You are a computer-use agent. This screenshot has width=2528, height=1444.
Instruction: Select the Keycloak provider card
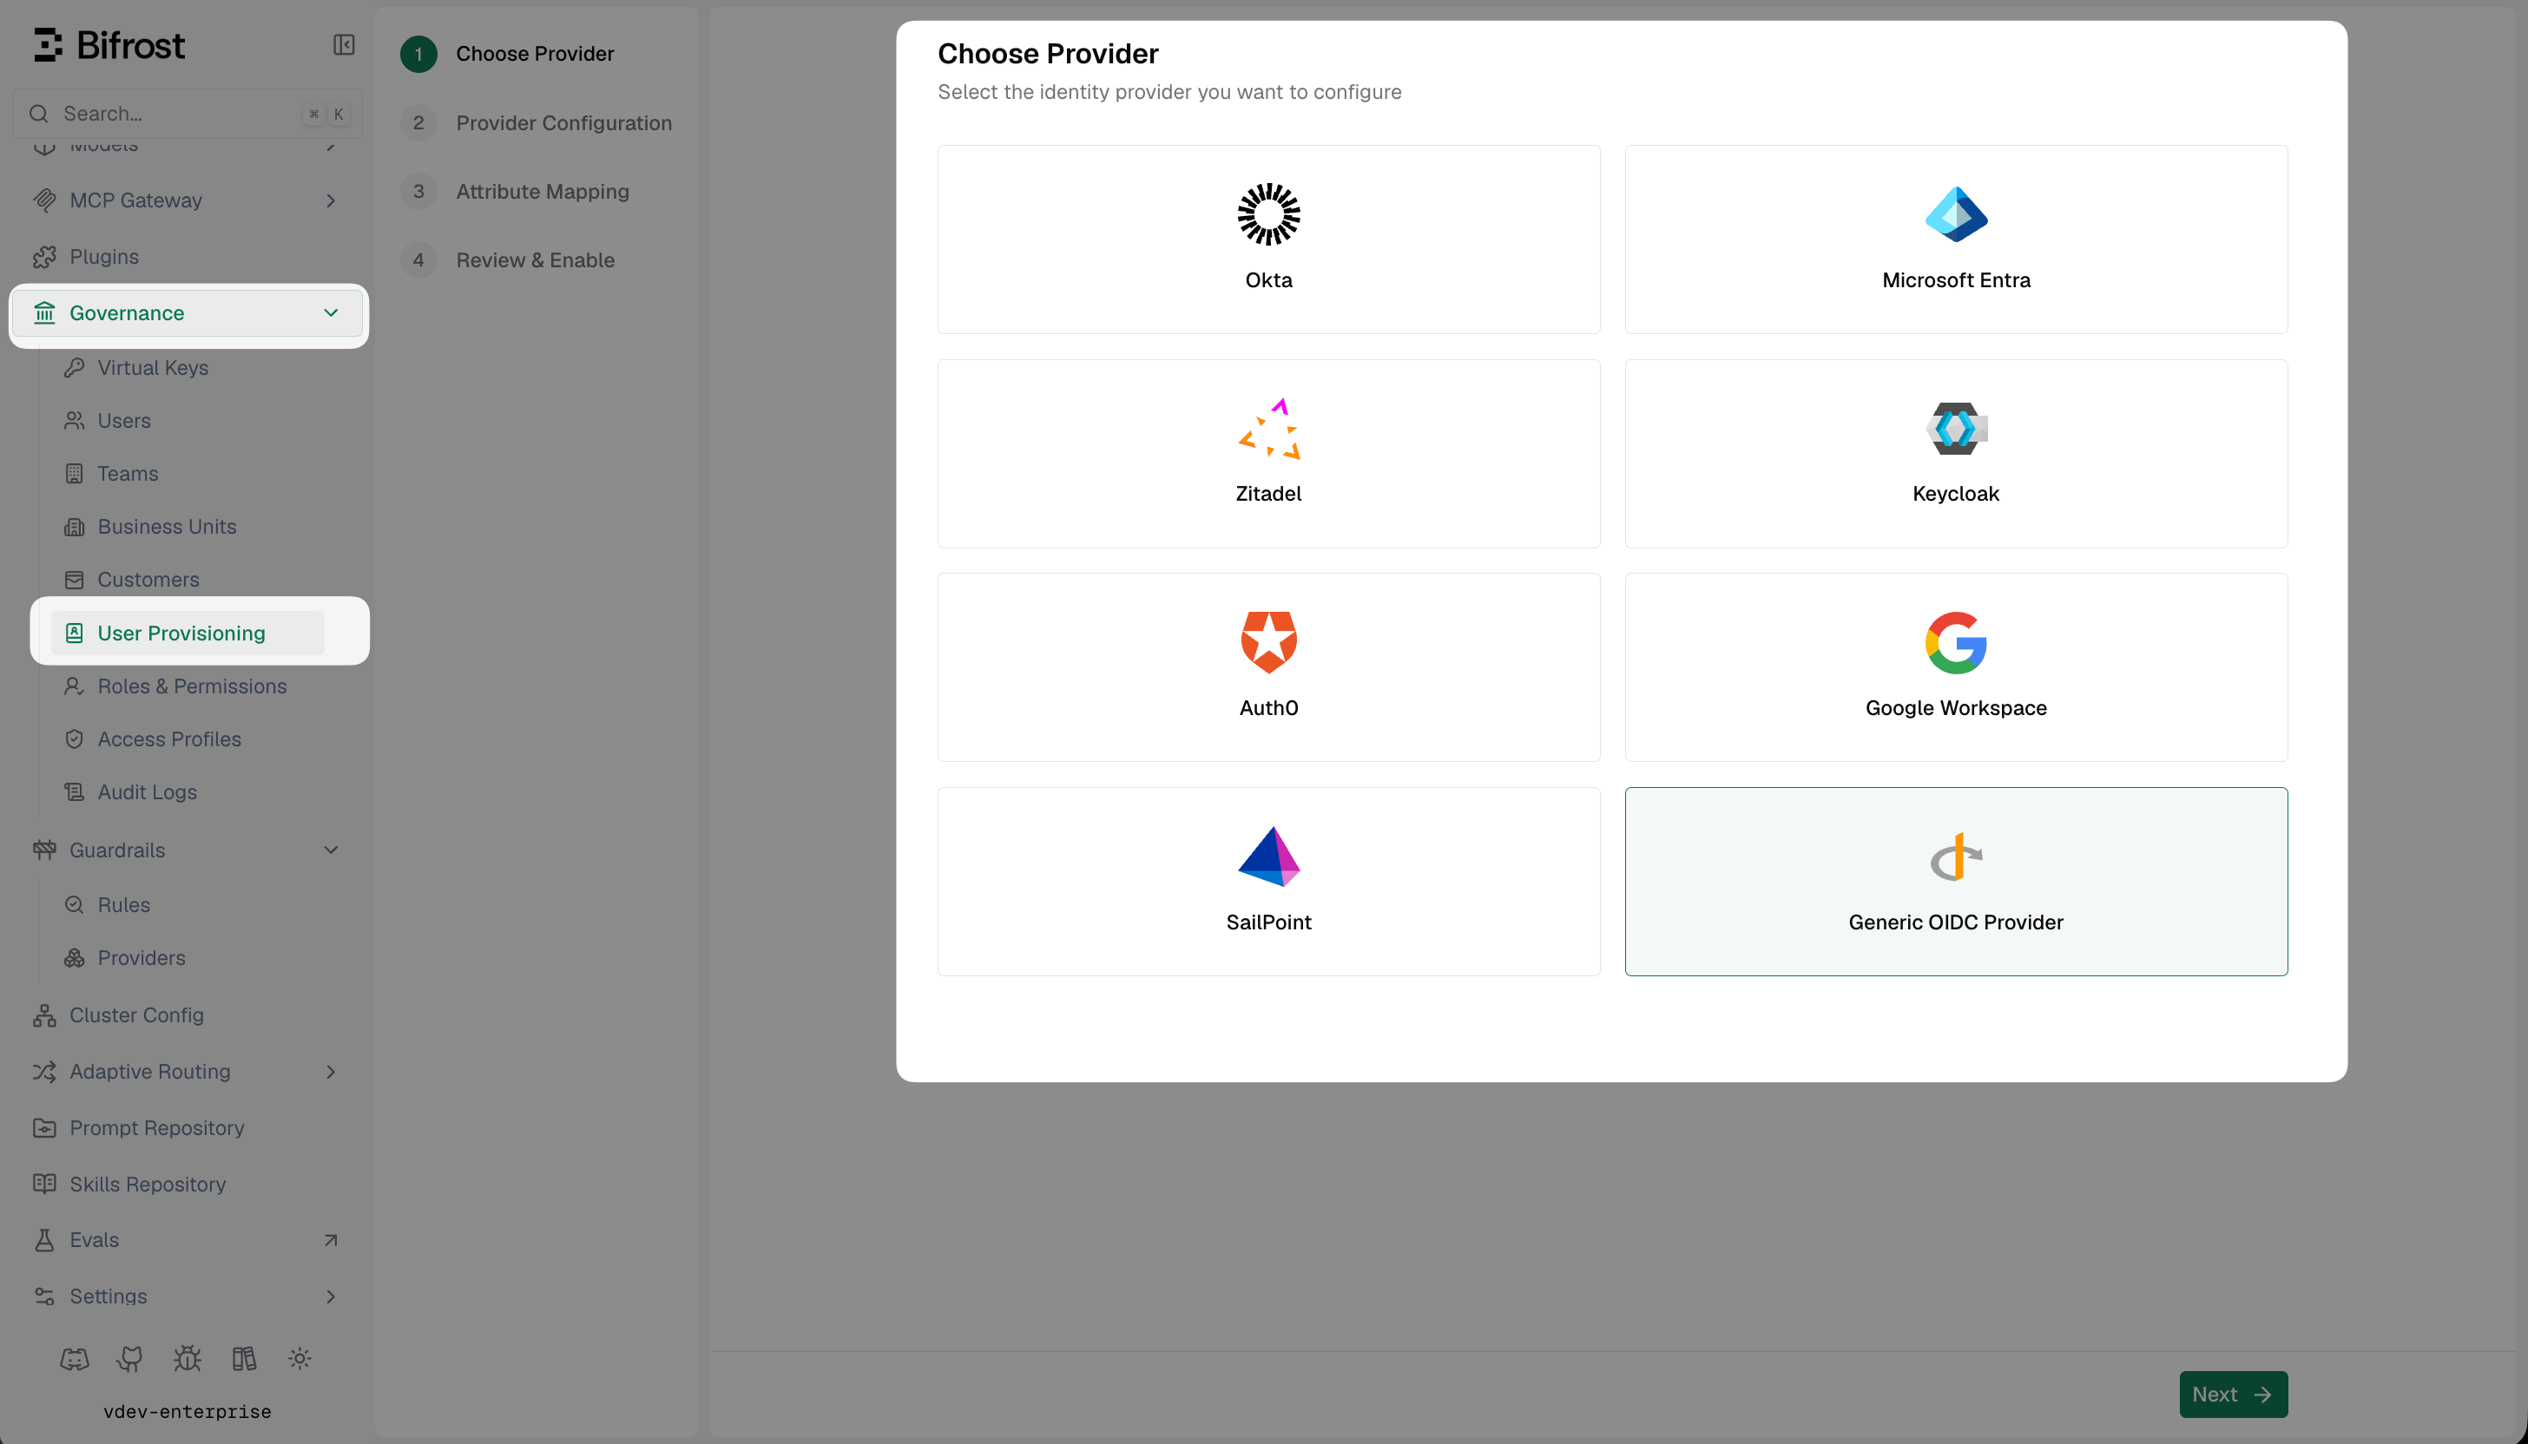pyautogui.click(x=1957, y=454)
